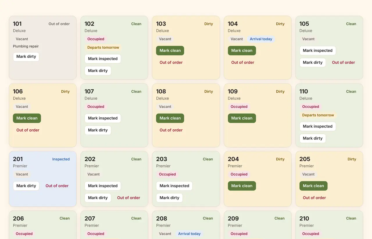
Task: Click Departs tomorrow tag on room 102
Action: [103, 47]
